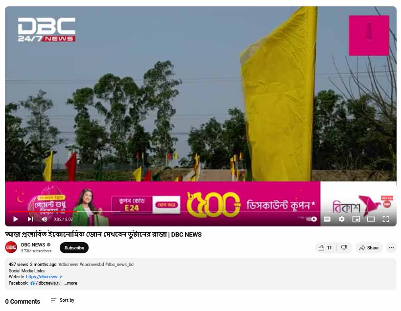Image resolution: width=401 pixels, height=311 pixels.
Task: Share this video
Action: coord(369,248)
